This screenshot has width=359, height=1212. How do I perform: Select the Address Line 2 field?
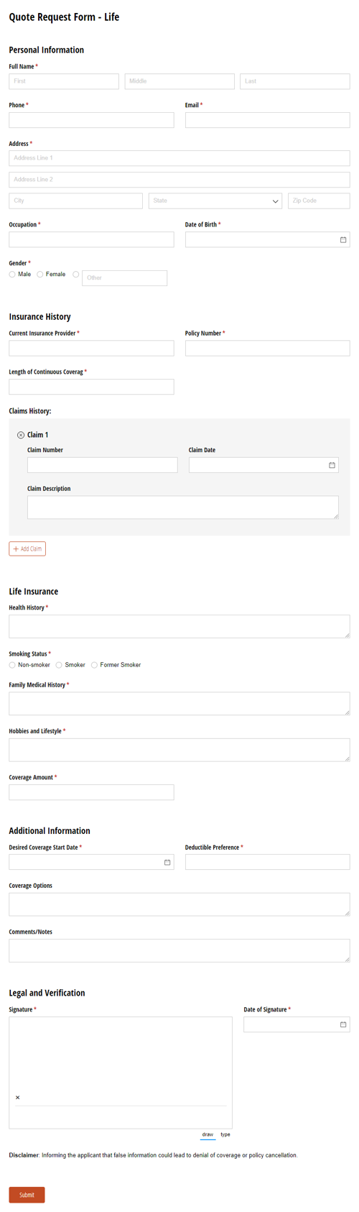(x=179, y=180)
